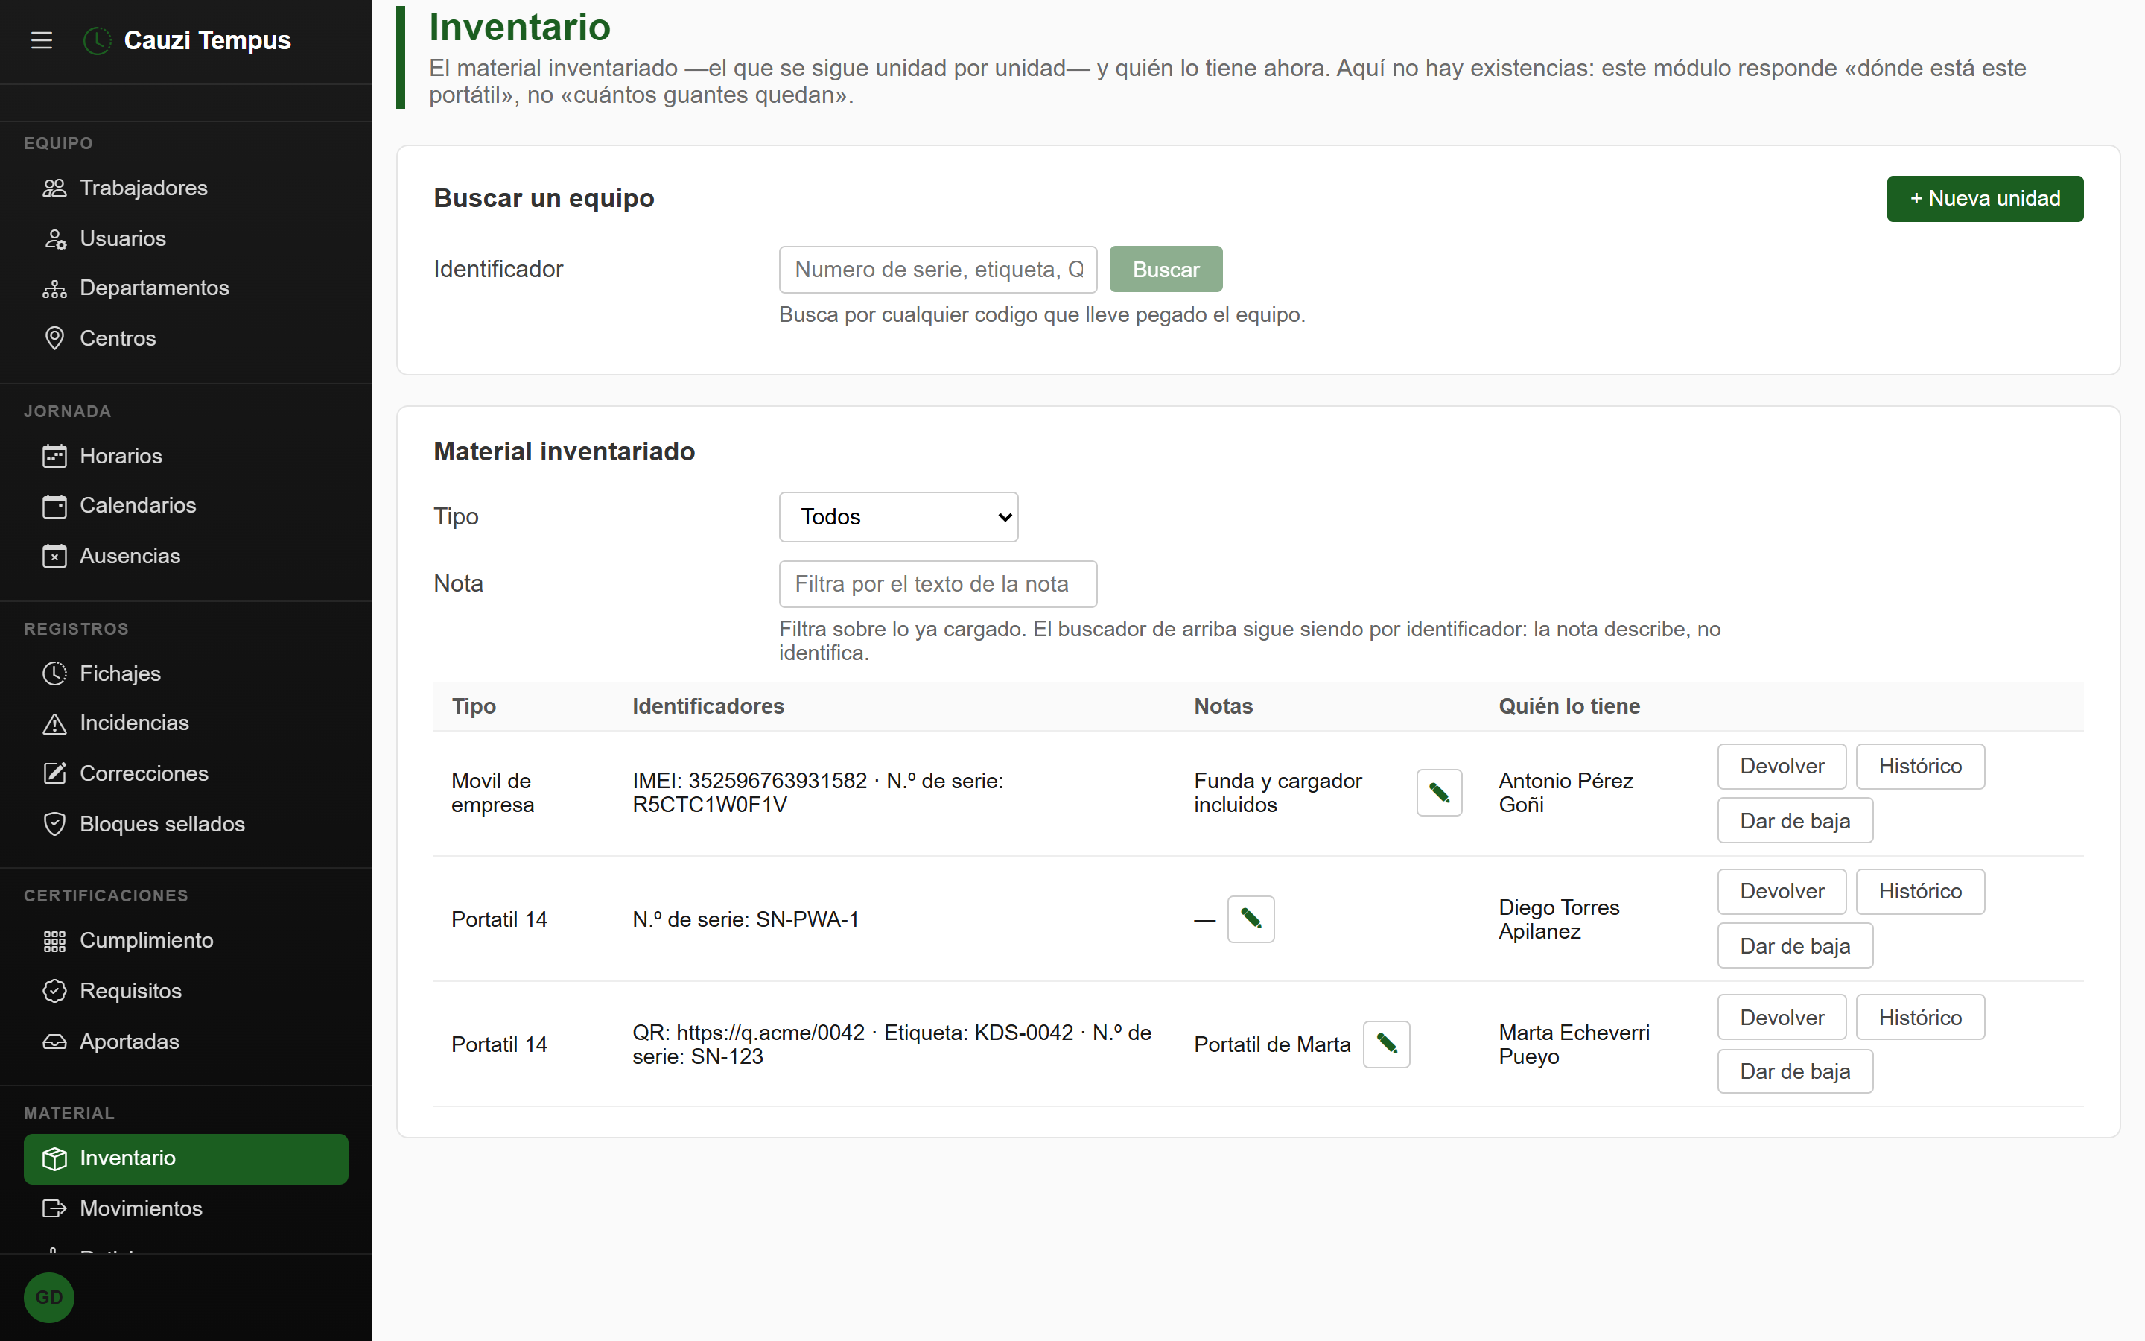Focus the Nota filter text field
The width and height of the screenshot is (2145, 1341).
point(938,583)
